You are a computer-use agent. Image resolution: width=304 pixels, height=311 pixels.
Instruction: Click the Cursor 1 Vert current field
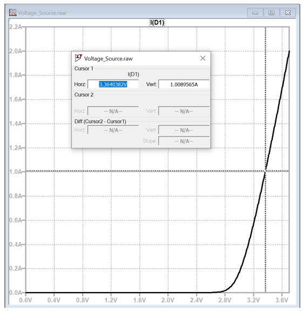coord(184,84)
